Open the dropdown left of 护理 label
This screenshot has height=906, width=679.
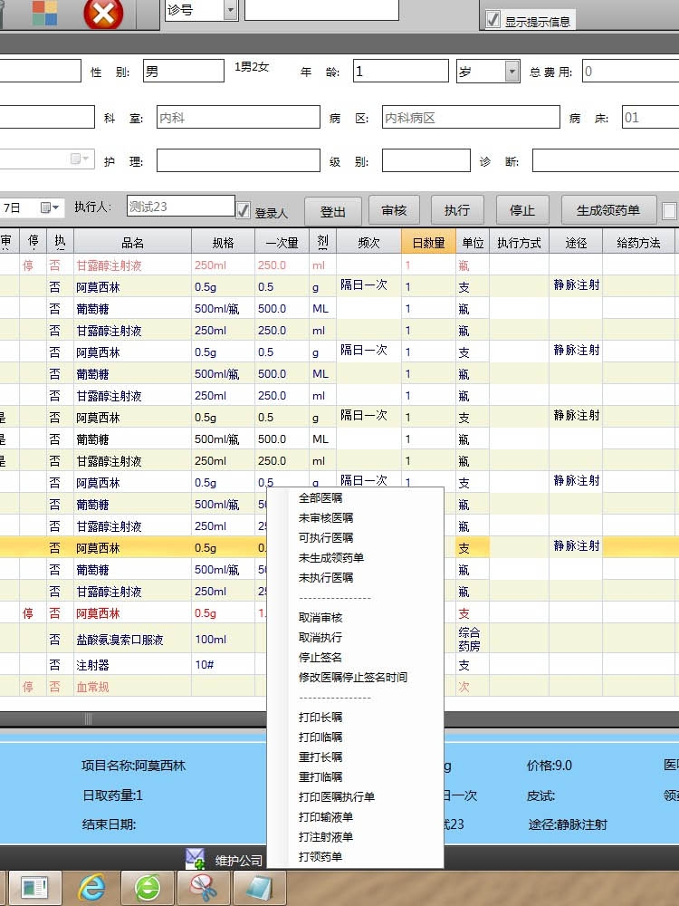click(x=81, y=159)
